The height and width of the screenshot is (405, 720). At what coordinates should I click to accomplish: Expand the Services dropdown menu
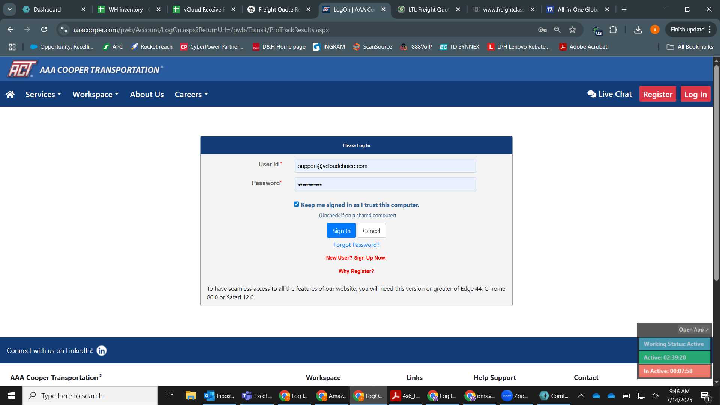[43, 94]
